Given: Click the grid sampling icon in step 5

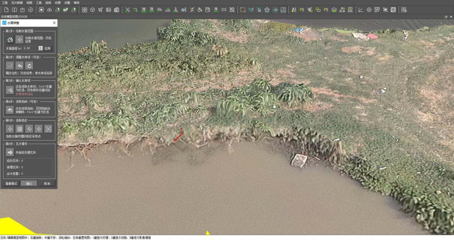Looking at the screenshot, I should tap(20, 129).
